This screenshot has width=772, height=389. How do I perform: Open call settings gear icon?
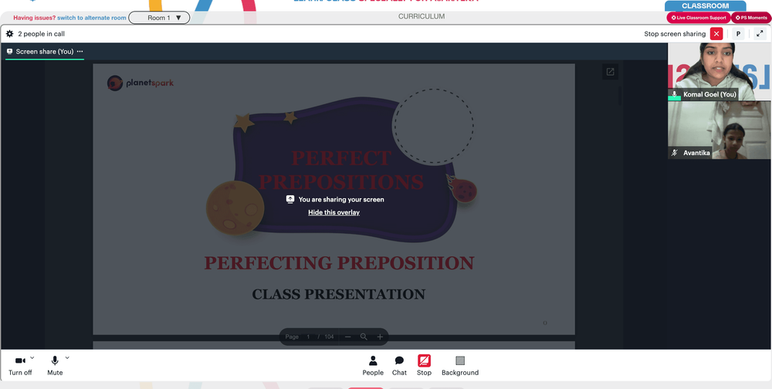coord(9,34)
